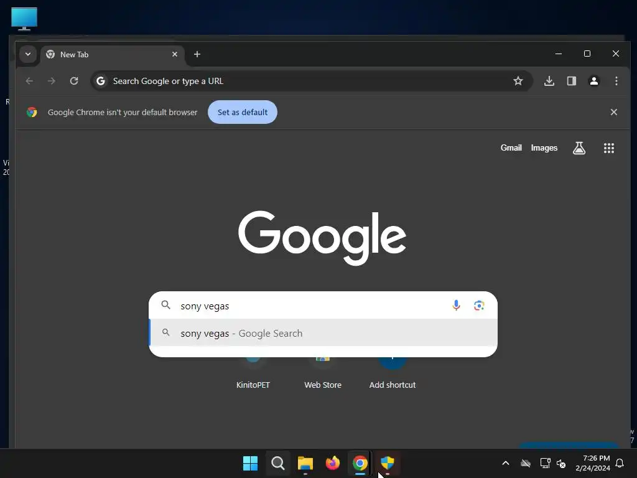Focus the address bar URL field
The width and height of the screenshot is (637, 478).
(x=311, y=81)
